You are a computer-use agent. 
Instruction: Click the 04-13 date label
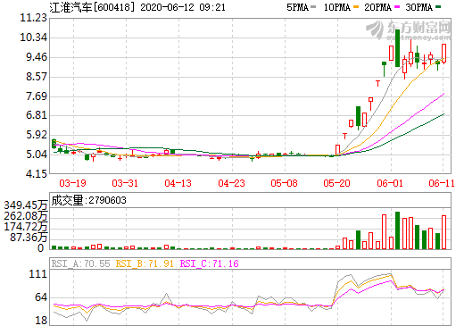tap(178, 183)
